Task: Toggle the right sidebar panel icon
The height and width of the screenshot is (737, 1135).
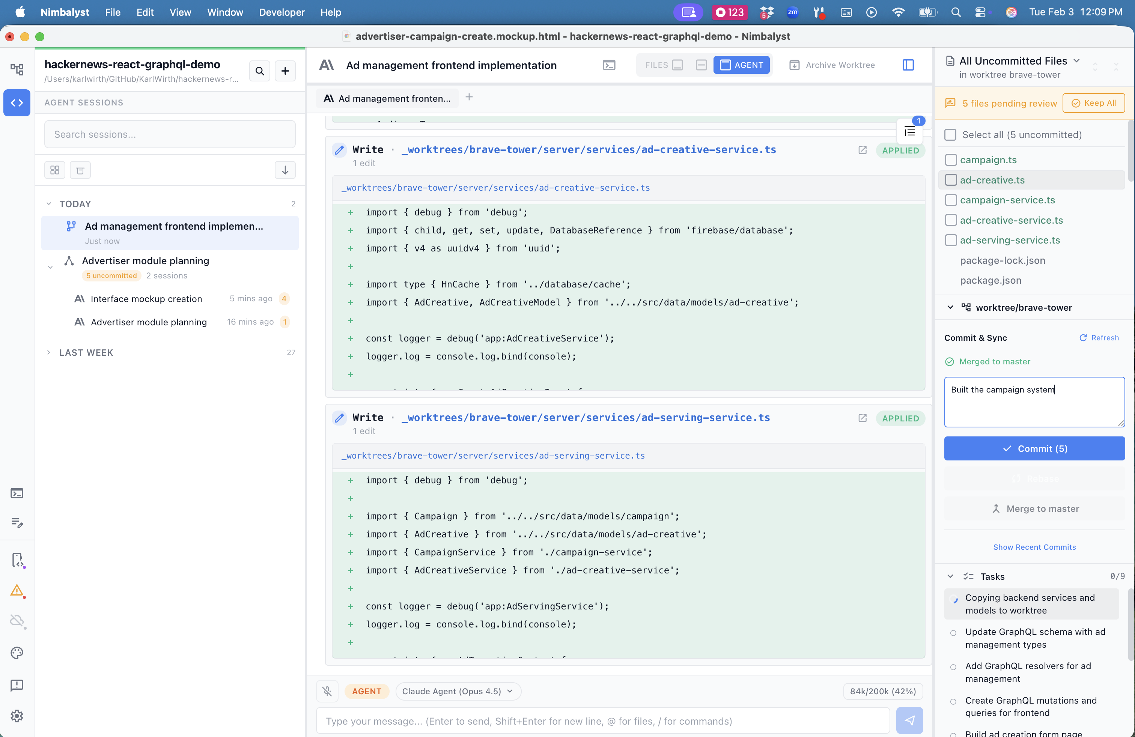Action: 908,65
